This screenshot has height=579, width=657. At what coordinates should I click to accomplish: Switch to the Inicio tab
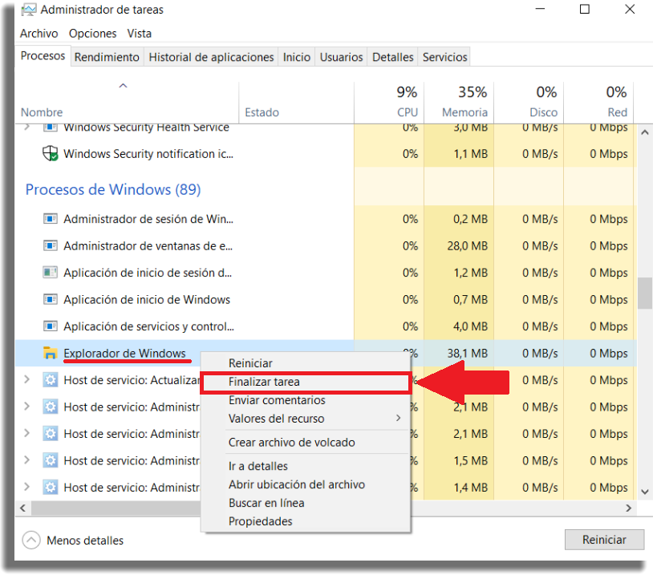point(297,57)
